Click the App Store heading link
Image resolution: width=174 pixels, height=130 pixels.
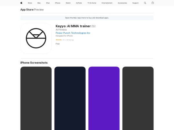[27, 10]
